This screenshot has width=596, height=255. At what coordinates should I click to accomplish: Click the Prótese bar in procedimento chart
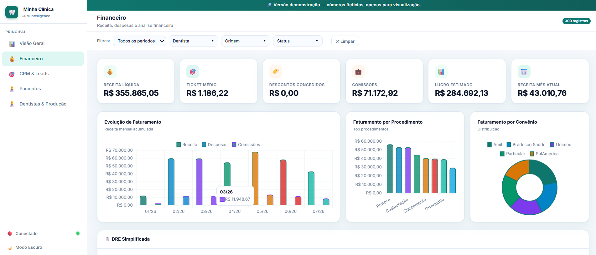pyautogui.click(x=390, y=169)
